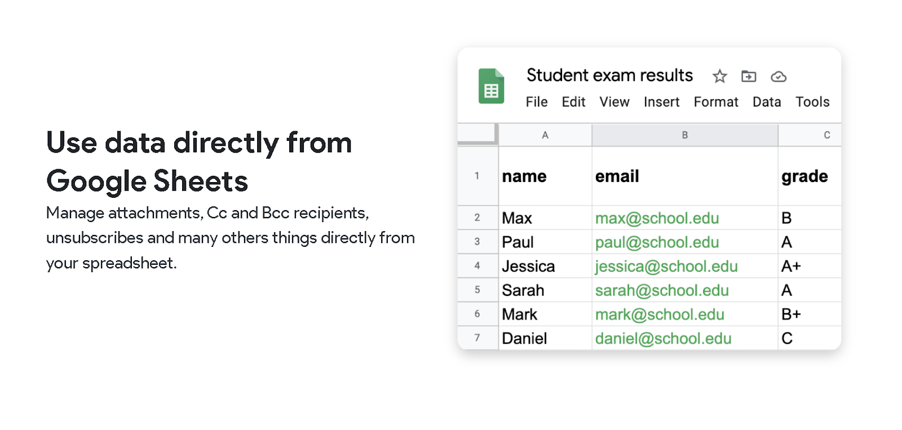Click the green Google Sheets logo icon
Viewport: 902px width, 430px height.
pyautogui.click(x=491, y=86)
